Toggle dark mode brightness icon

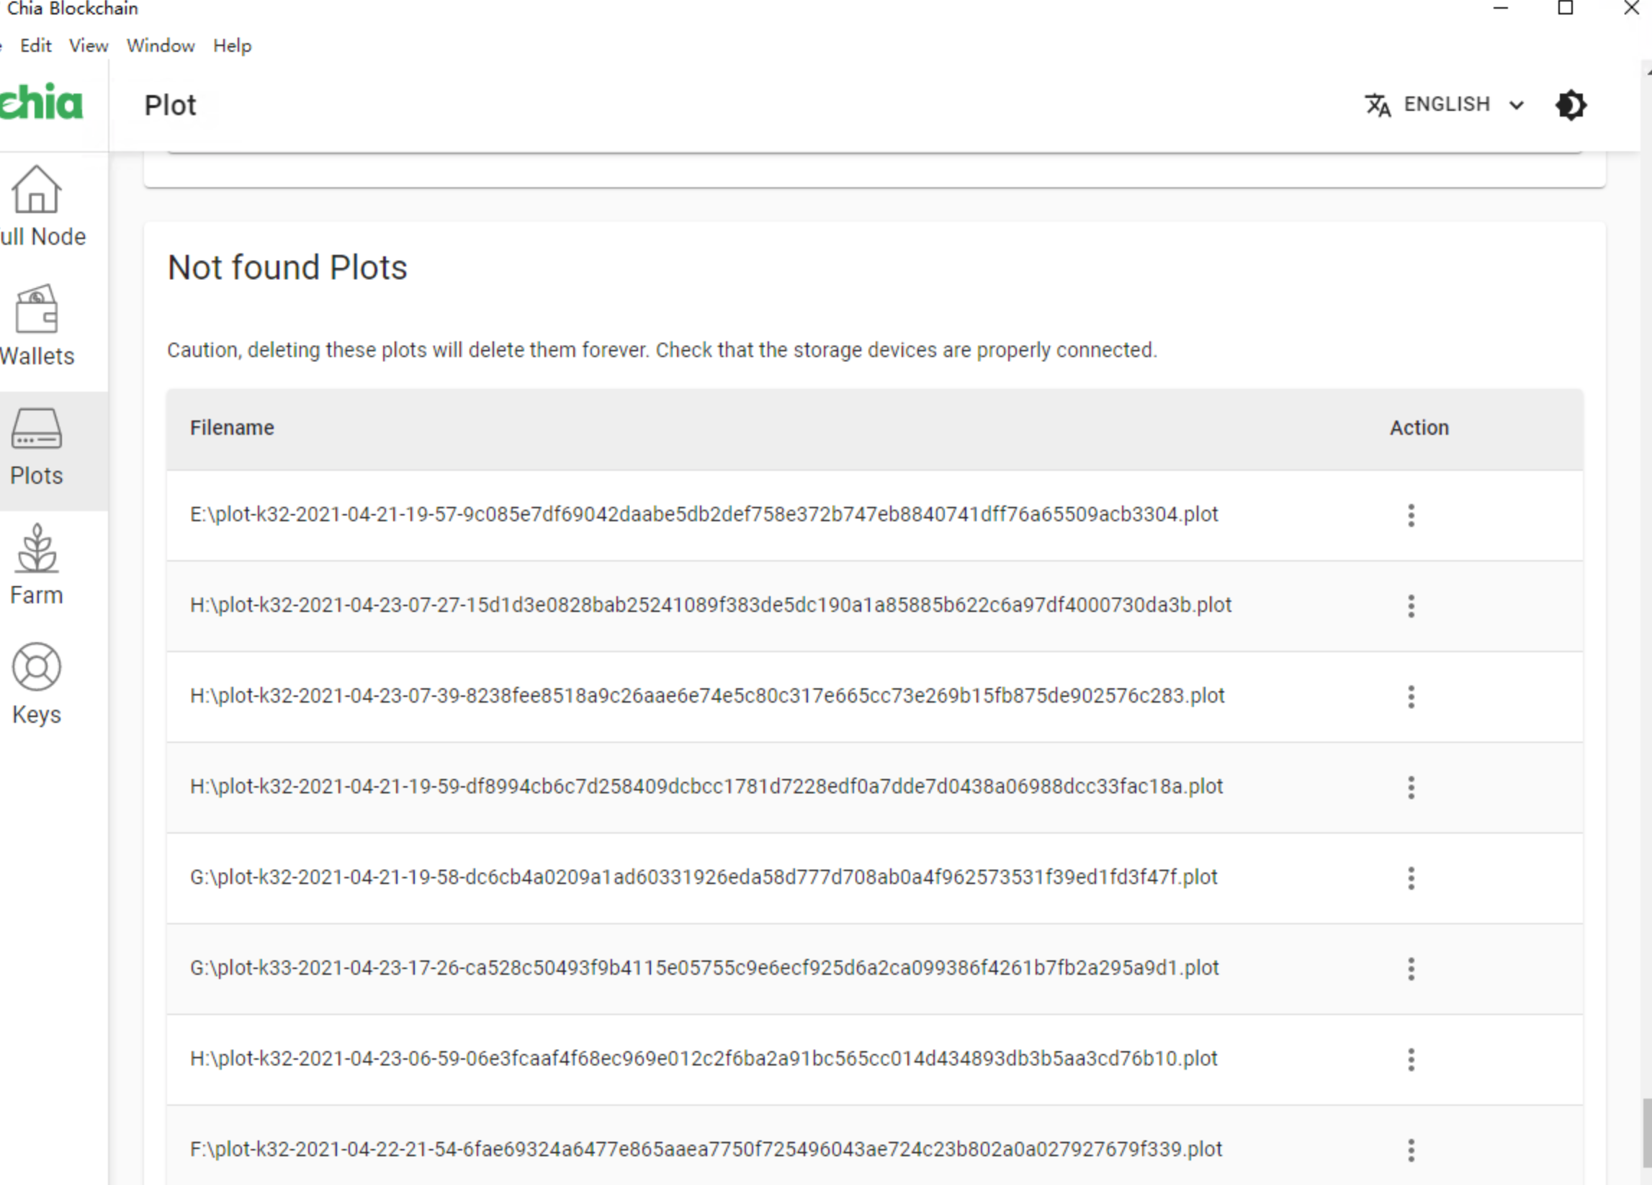pos(1571,106)
